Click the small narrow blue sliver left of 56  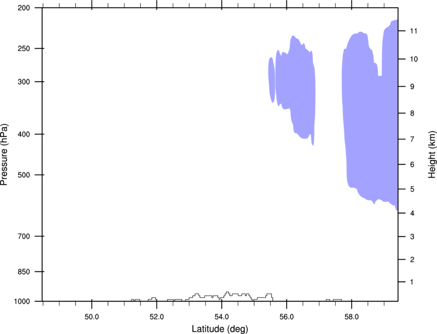(x=272, y=80)
